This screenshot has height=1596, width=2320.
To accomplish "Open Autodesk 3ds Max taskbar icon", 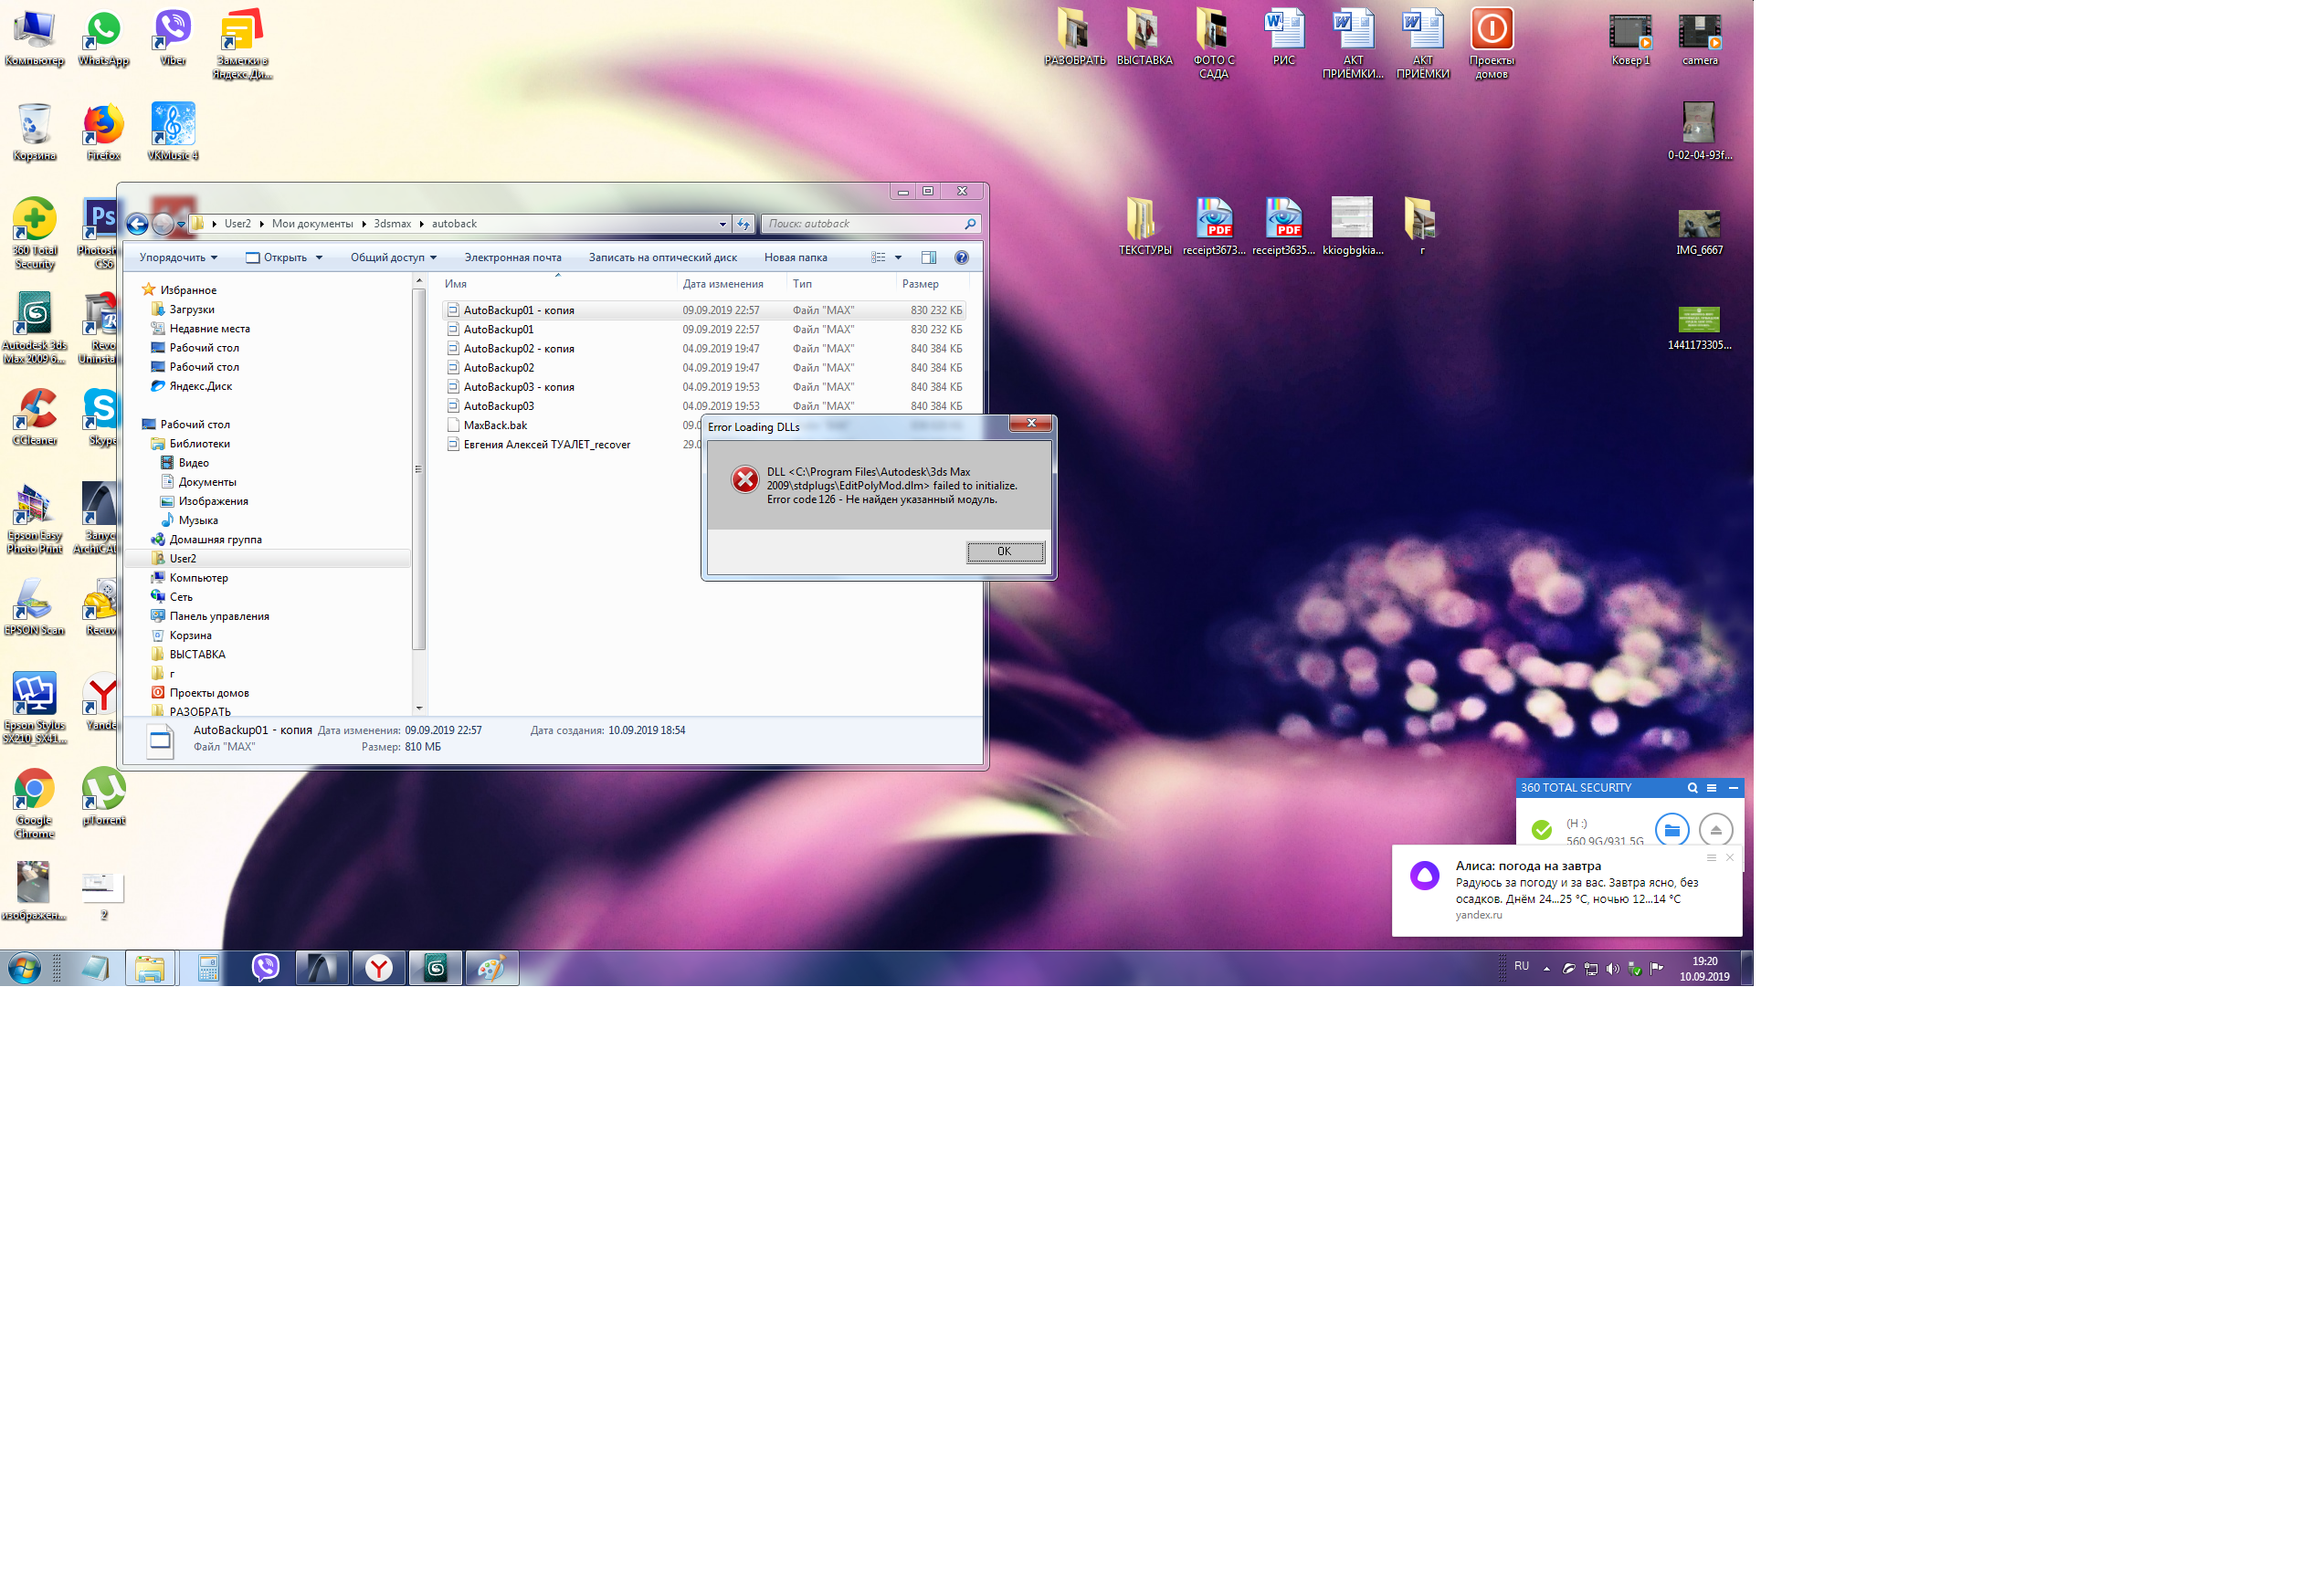I will (x=435, y=968).
